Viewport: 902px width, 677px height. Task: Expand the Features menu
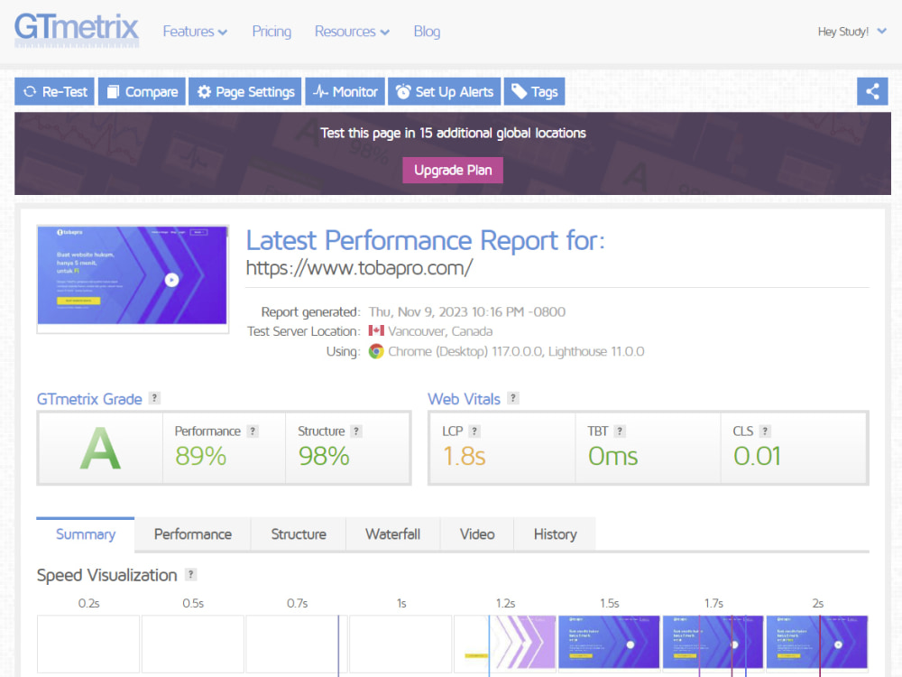pos(195,31)
